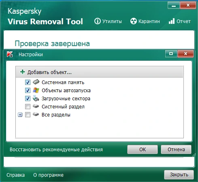Viewport: 198px width, 182px height.
Task: Uncheck Системная память checkbox
Action: point(28,82)
